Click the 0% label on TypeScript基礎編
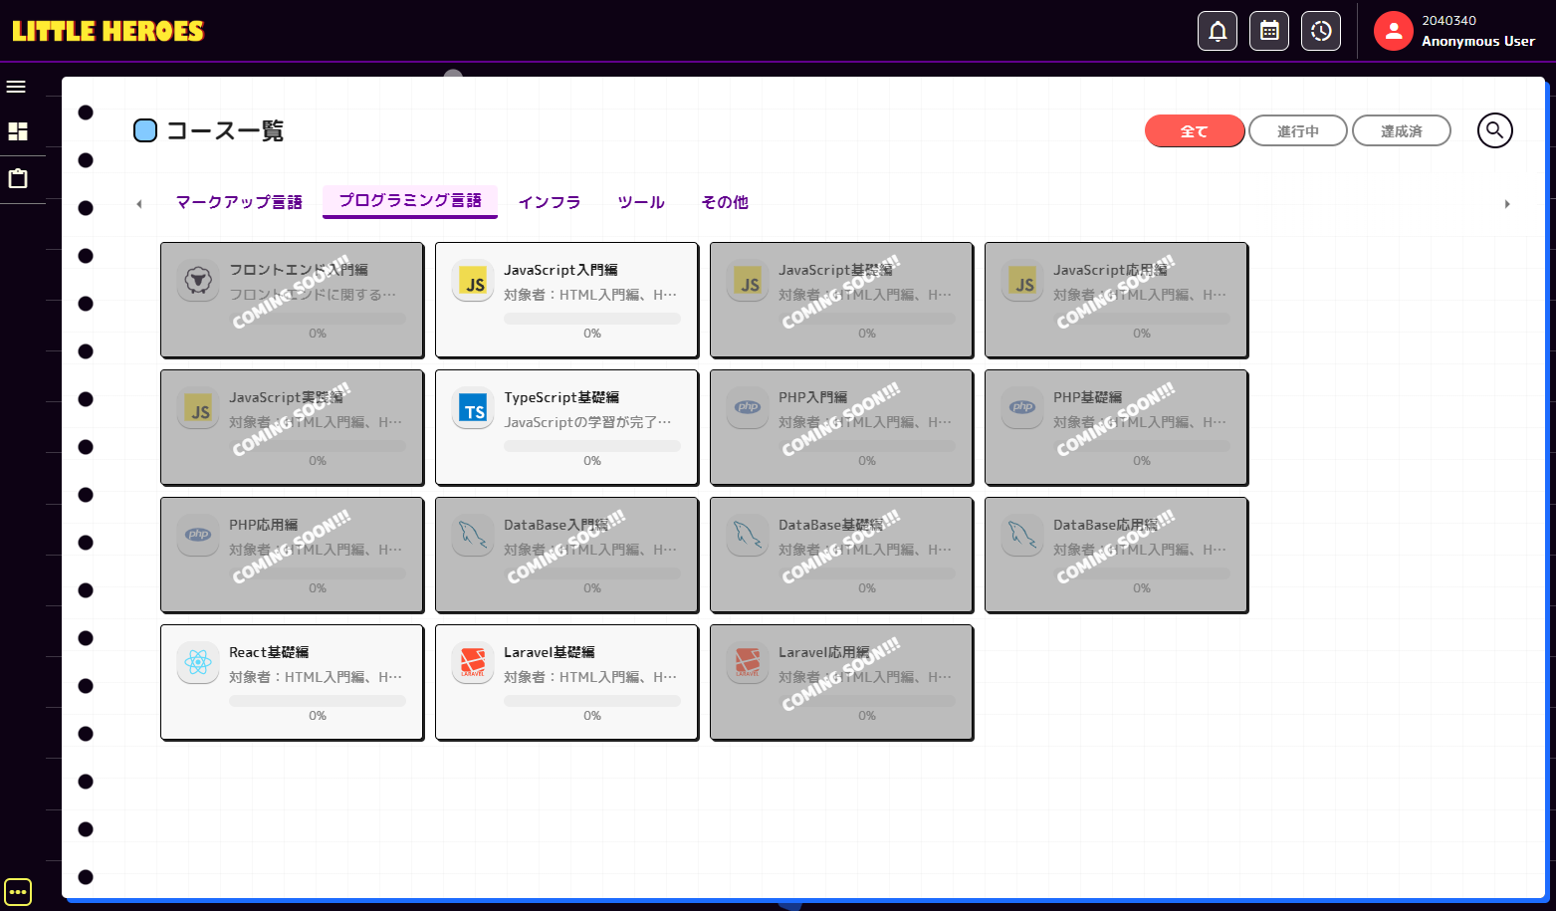1556x911 pixels. point(592,461)
